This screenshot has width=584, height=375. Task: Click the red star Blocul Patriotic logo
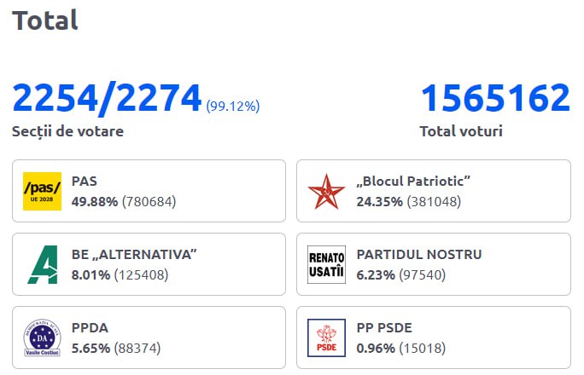tap(327, 192)
